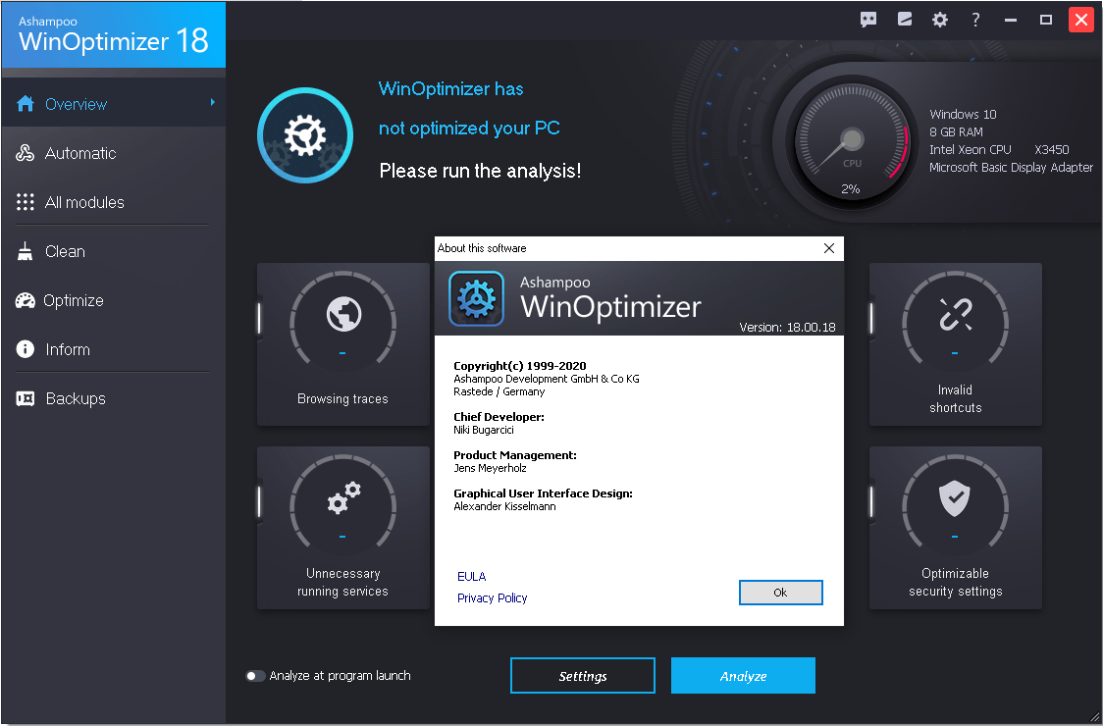Click the Jens Meyerholz name
Viewport: 1103px width, 726px height.
(x=490, y=469)
